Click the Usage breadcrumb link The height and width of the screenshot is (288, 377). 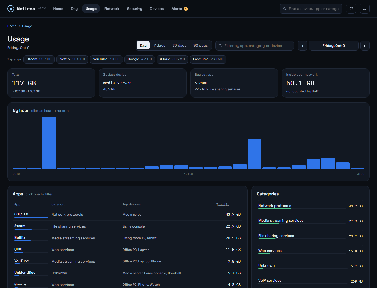[27, 26]
